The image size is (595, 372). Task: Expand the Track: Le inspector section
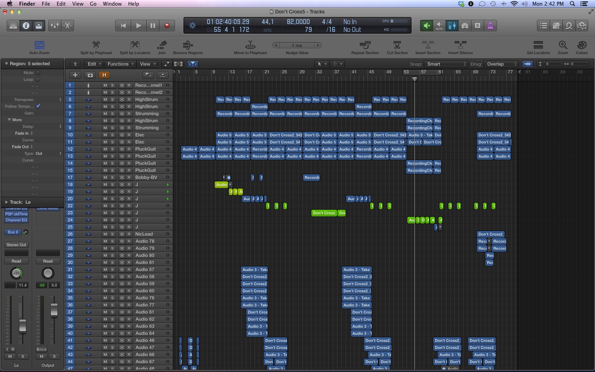coord(6,202)
